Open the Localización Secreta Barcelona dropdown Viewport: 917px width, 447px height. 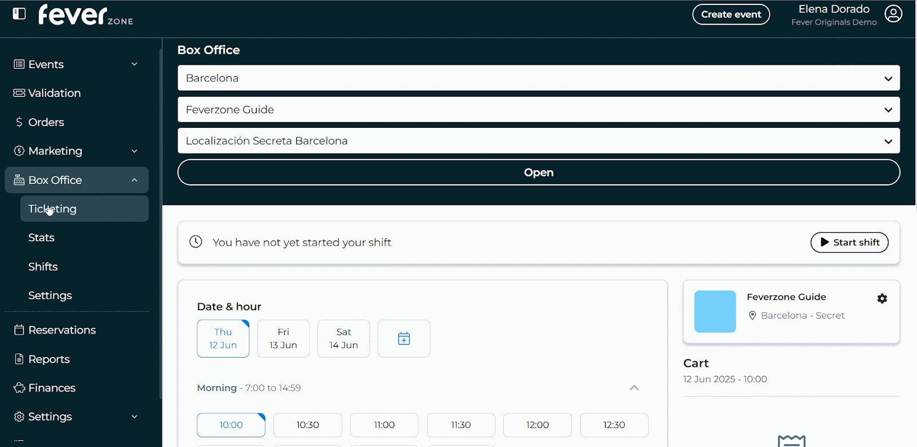point(539,141)
